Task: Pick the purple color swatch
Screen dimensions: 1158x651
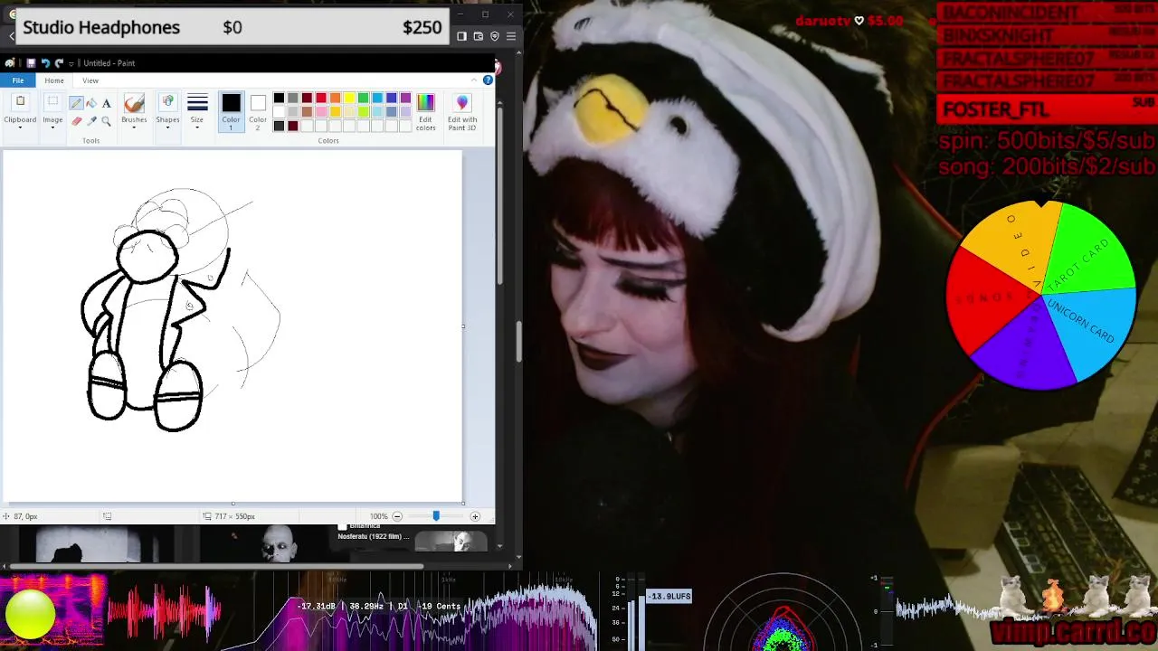Action: click(x=405, y=98)
